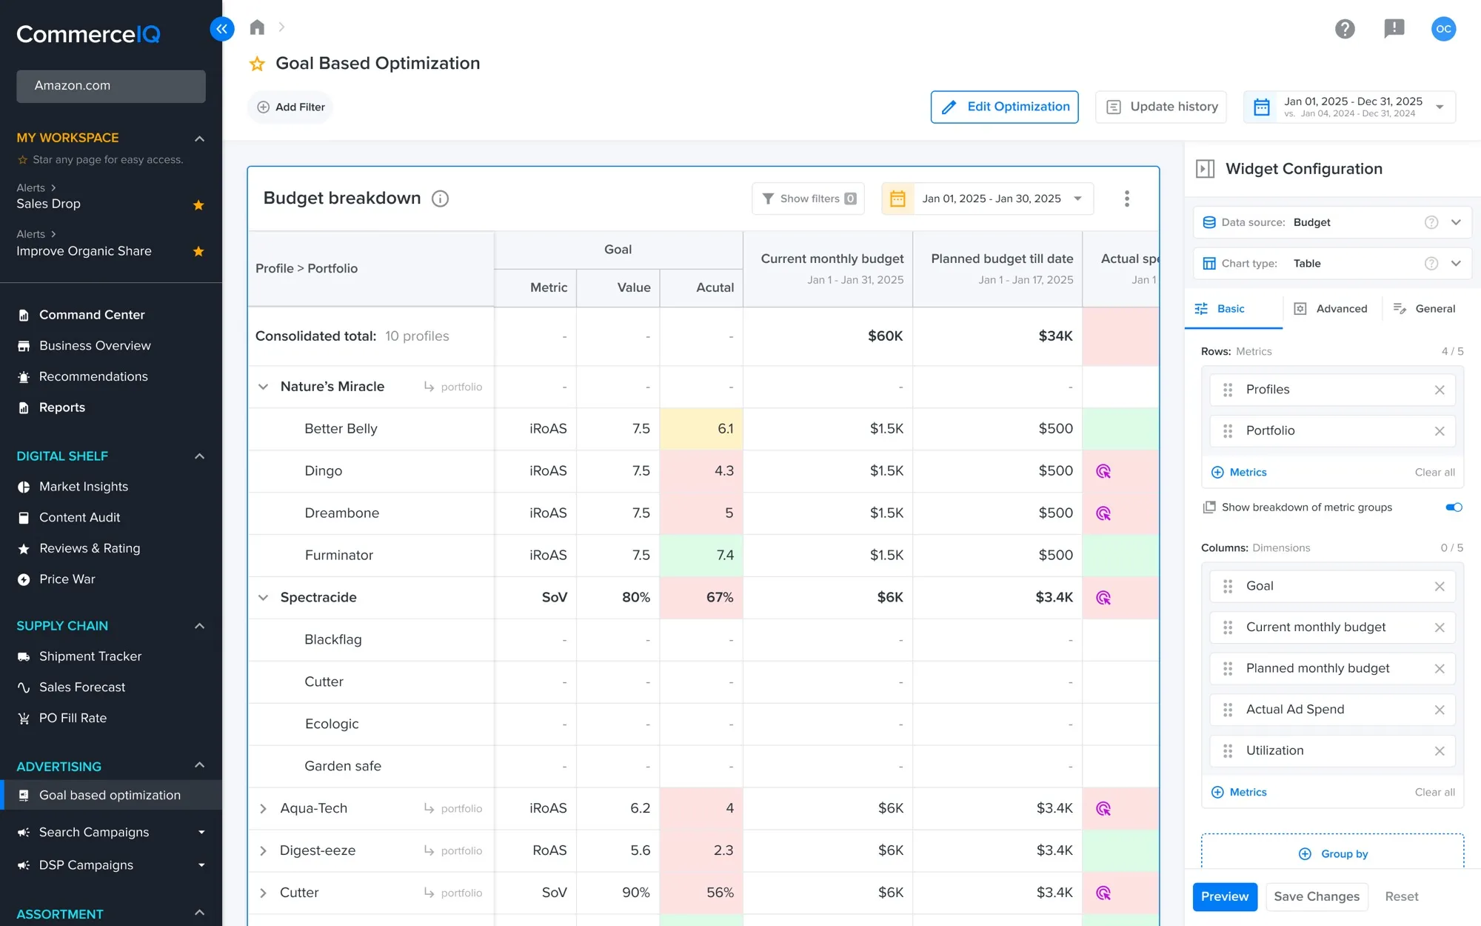Open the help question mark icon

tap(1345, 29)
